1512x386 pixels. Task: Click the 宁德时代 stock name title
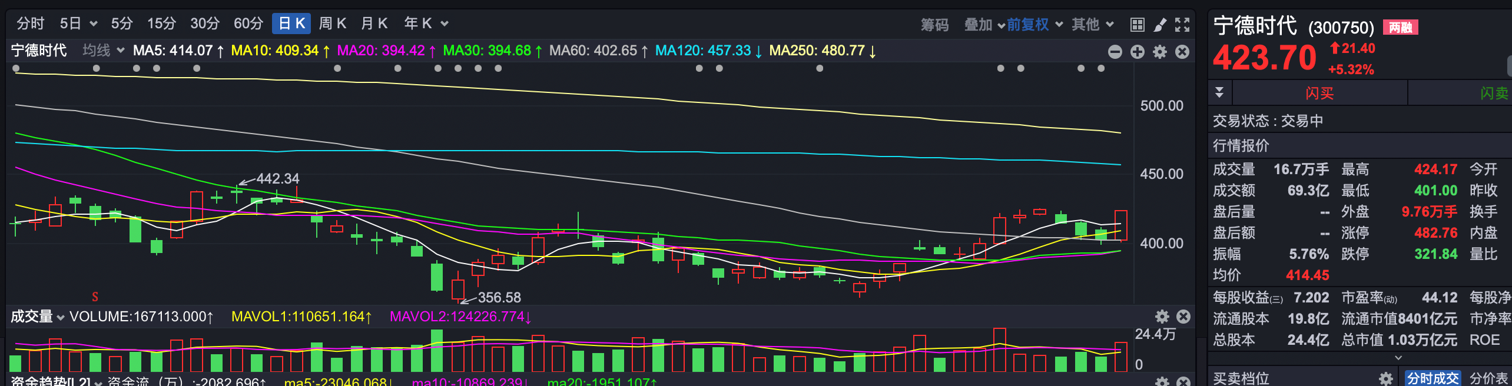[x=1255, y=26]
